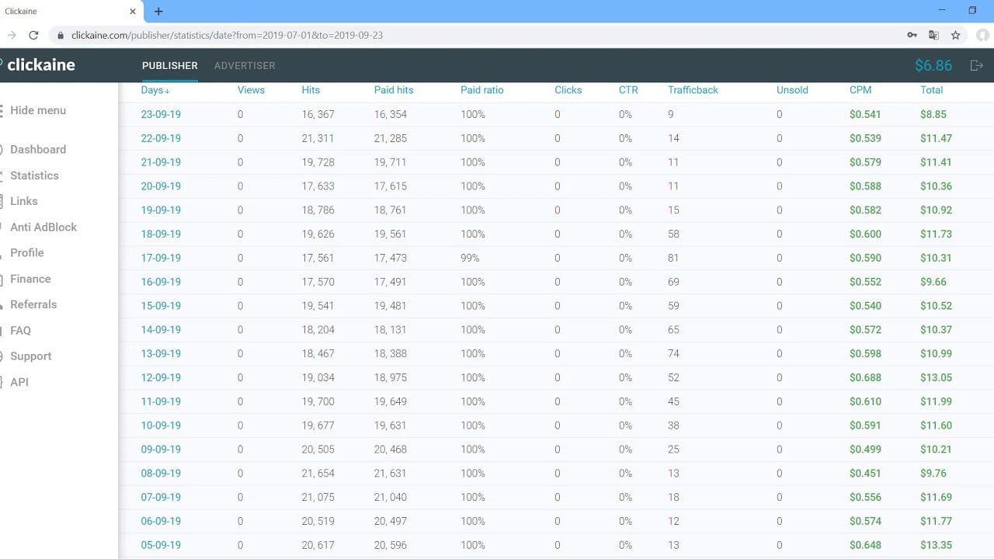Open the 15-09-19 date link
The height and width of the screenshot is (559, 994).
[161, 306]
